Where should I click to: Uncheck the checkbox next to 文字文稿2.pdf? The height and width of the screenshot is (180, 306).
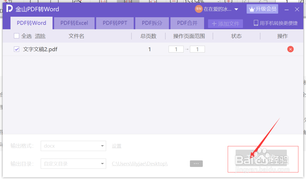pyautogui.click(x=16, y=49)
